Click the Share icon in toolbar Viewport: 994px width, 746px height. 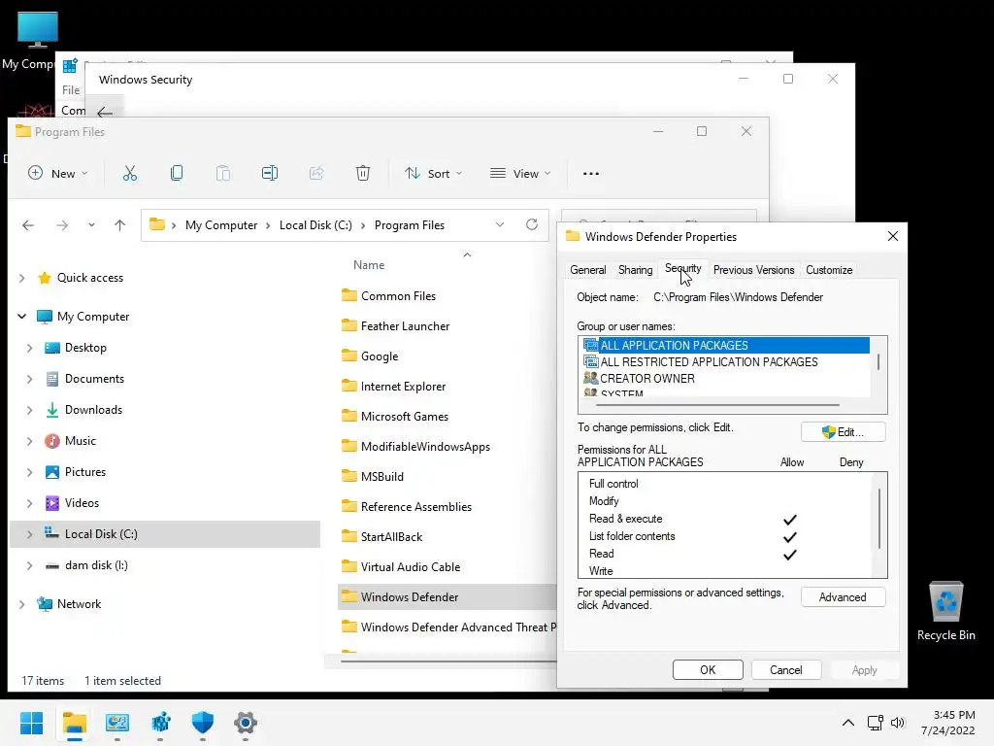(316, 173)
